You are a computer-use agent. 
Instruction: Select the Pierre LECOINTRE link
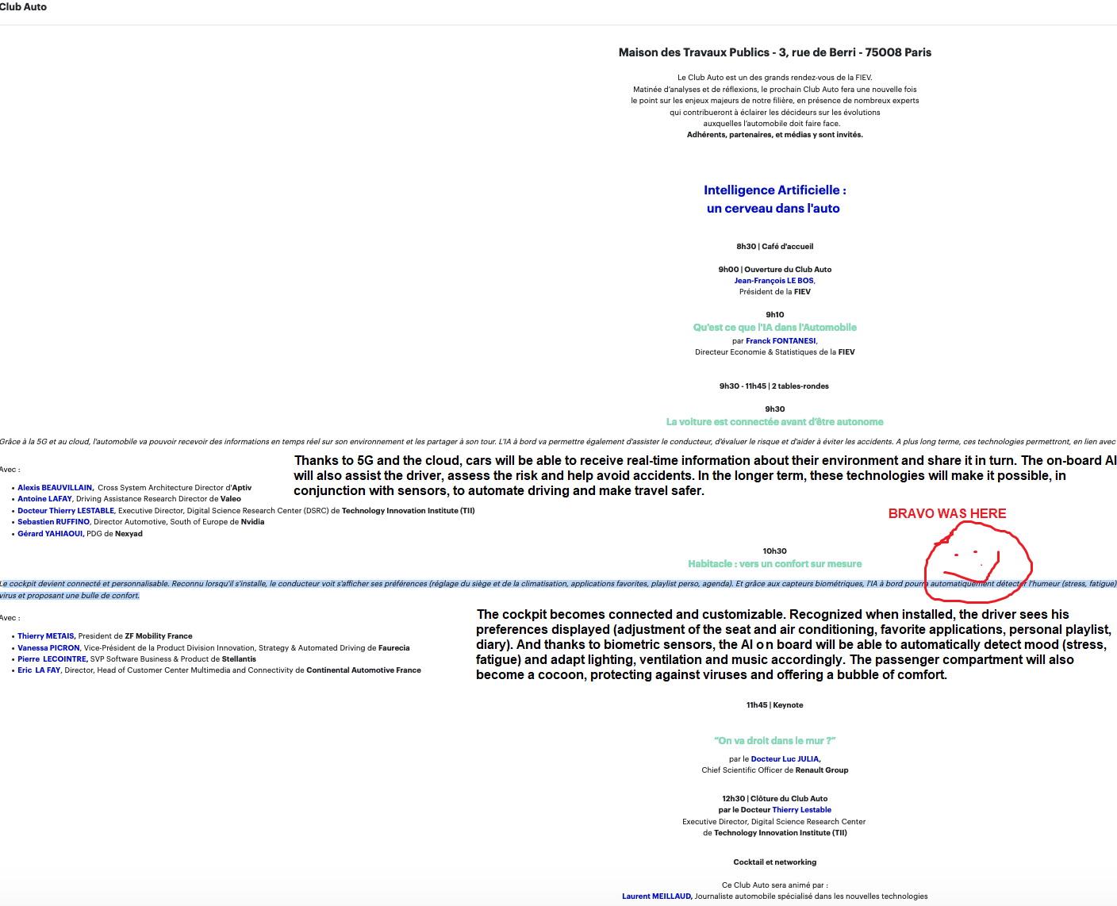52,659
